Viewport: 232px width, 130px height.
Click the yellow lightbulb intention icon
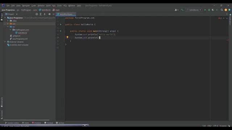(67, 38)
